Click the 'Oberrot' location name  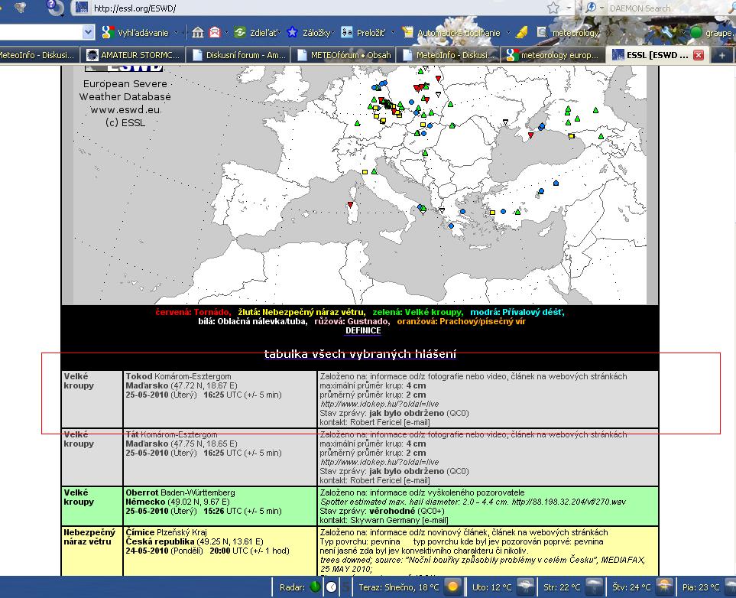pyautogui.click(x=142, y=492)
